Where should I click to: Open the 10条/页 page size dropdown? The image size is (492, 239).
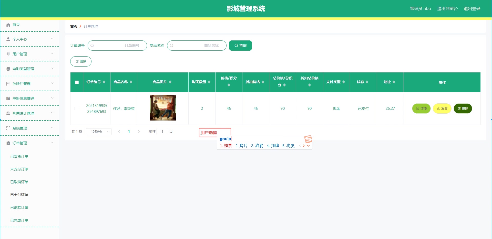pos(98,132)
